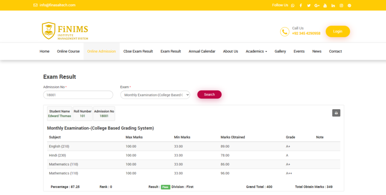
Task: Click the green Pass result badge
Action: pos(165,187)
